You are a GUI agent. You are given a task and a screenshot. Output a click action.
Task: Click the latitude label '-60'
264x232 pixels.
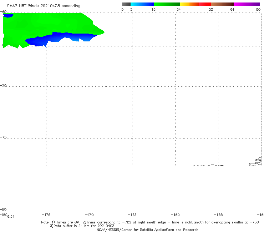(3, 11)
